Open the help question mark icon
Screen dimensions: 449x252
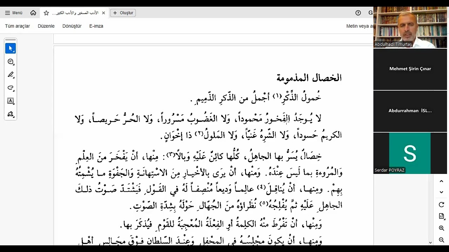click(x=358, y=13)
